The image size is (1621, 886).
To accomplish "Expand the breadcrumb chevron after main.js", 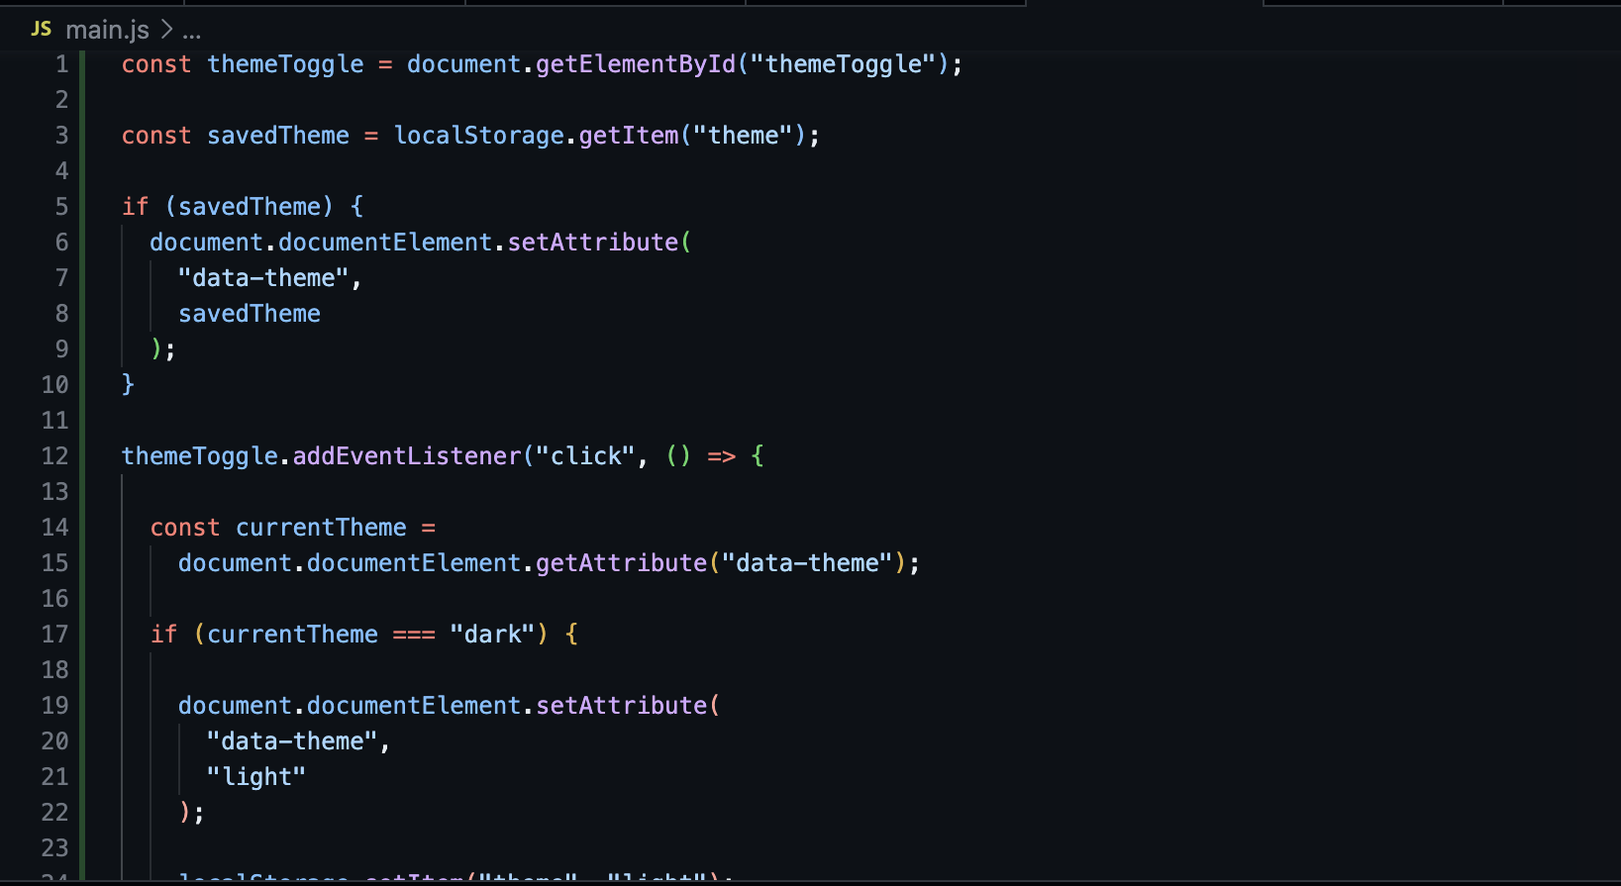I will tap(166, 30).
